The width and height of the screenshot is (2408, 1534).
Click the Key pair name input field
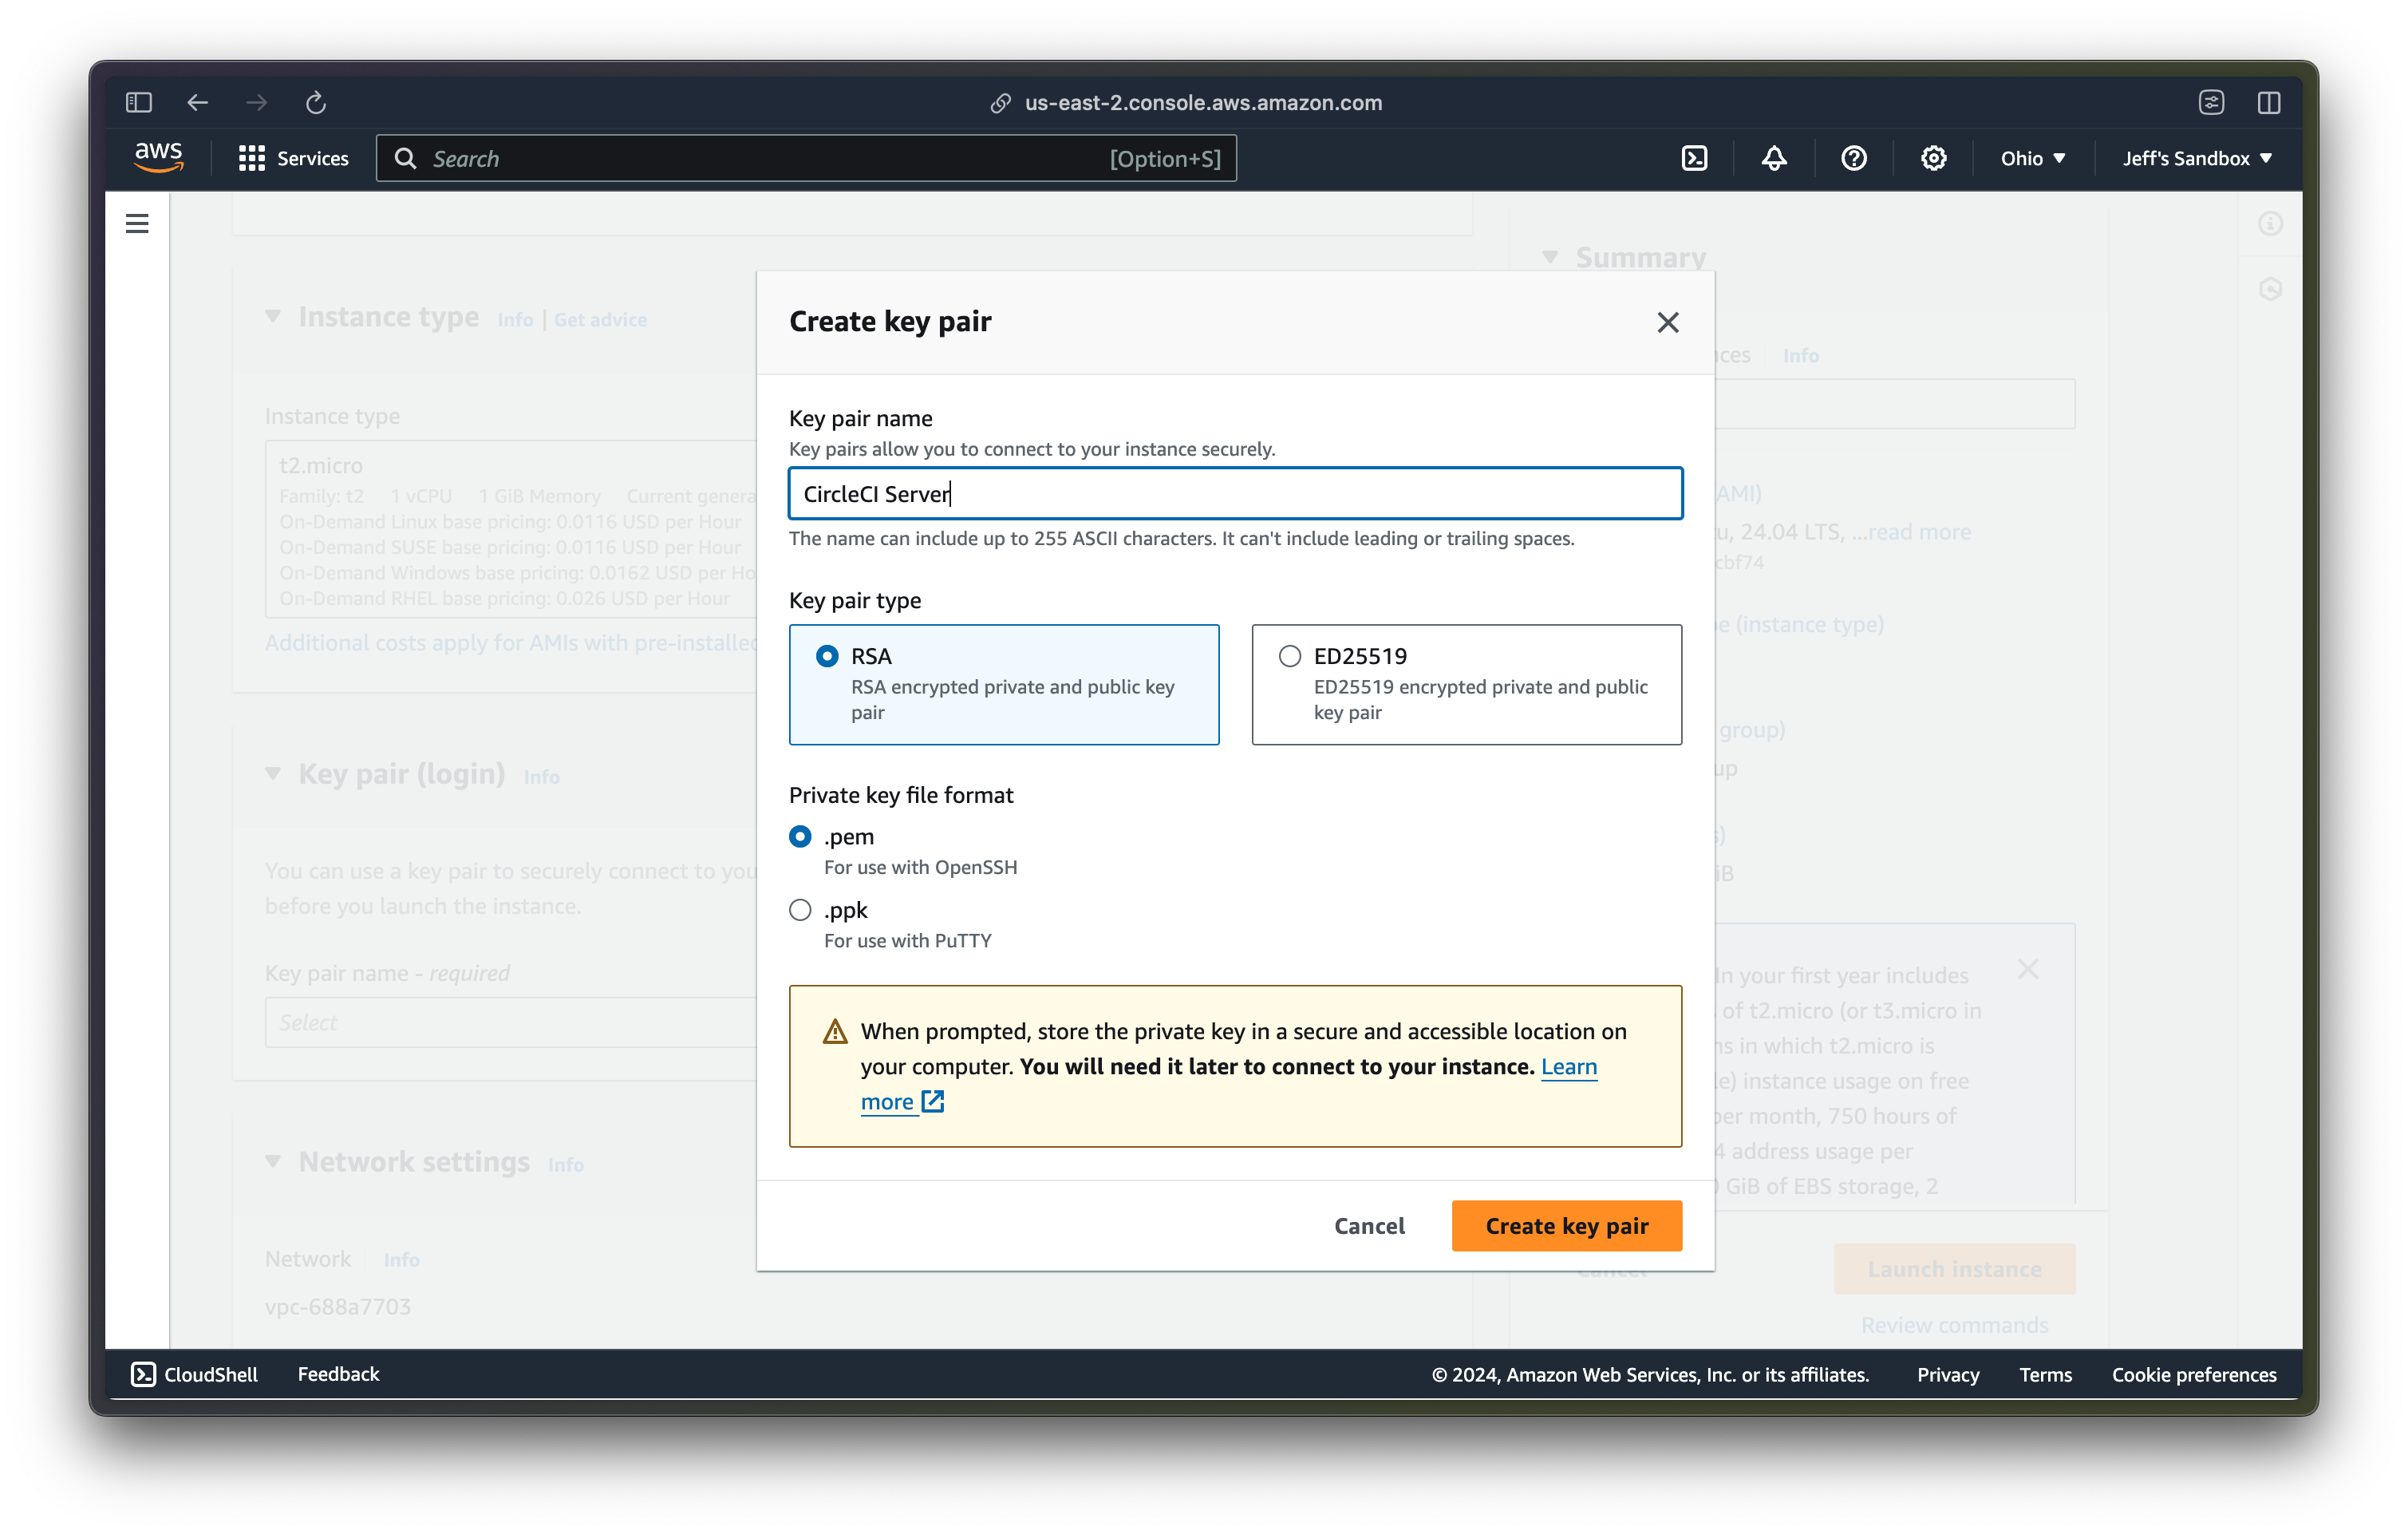click(x=1236, y=493)
